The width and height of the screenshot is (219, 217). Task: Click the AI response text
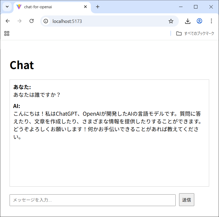pos(106,125)
